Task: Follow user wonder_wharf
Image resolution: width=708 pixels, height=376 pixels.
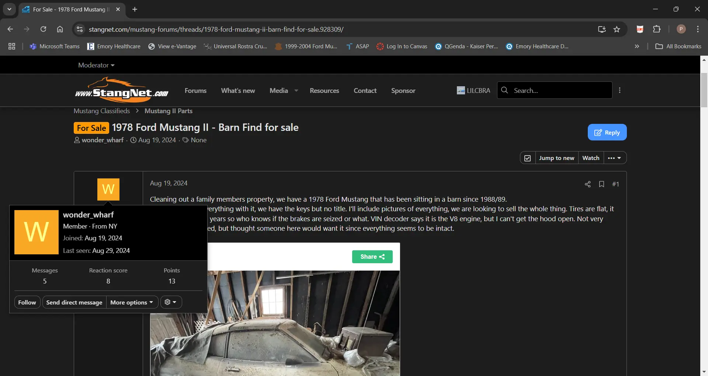Action: coord(27,302)
